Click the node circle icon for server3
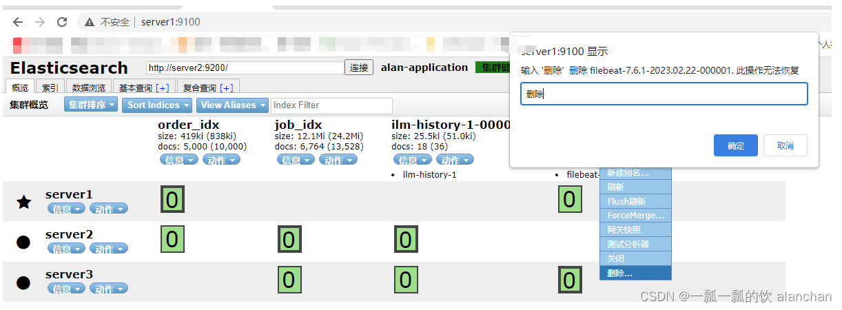 (x=23, y=282)
